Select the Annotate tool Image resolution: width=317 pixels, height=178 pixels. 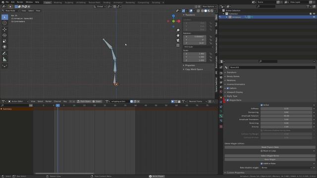point(4,53)
